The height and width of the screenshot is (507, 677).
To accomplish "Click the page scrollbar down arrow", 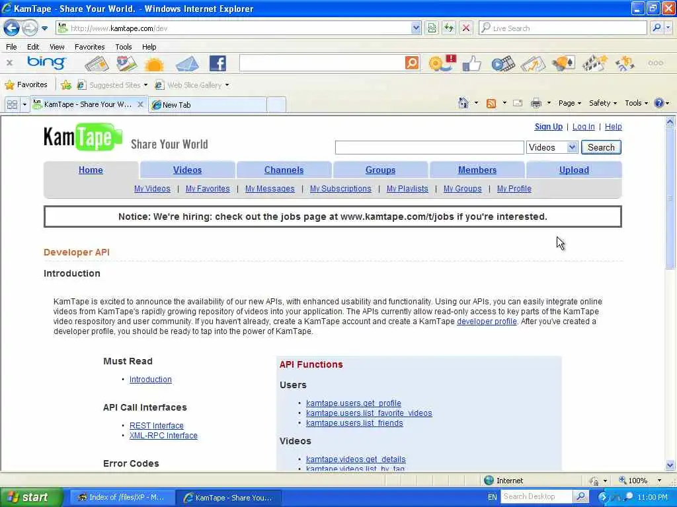I will (670, 465).
